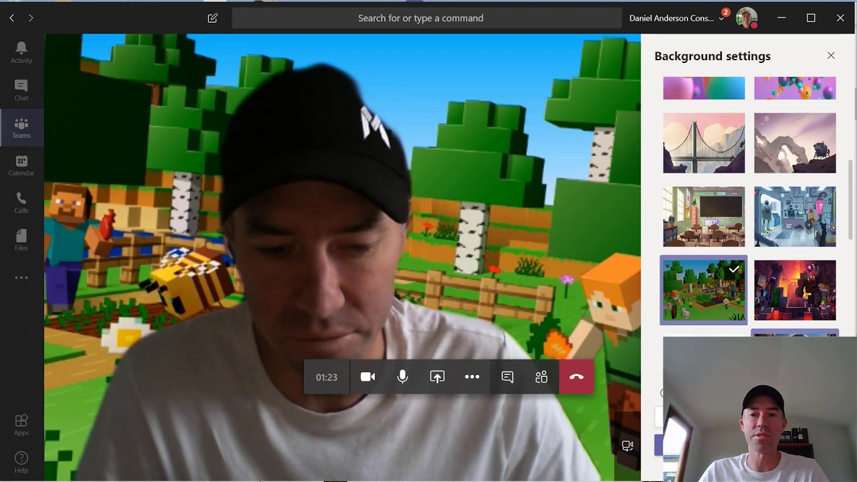This screenshot has width=857, height=482.
Task: Hang up the call
Action: pos(576,377)
